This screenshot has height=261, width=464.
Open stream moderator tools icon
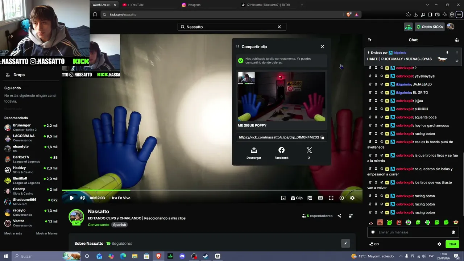click(351, 216)
